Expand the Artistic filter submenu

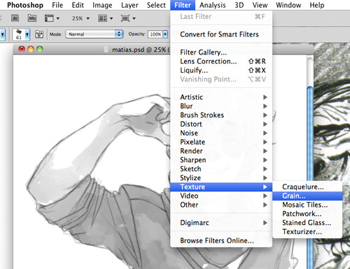[x=221, y=97]
